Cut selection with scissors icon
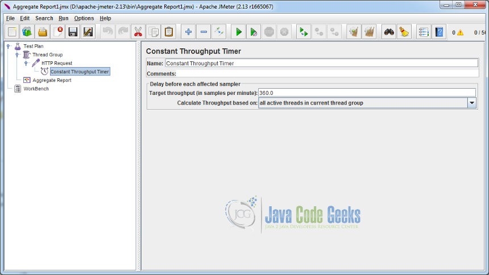 click(138, 32)
